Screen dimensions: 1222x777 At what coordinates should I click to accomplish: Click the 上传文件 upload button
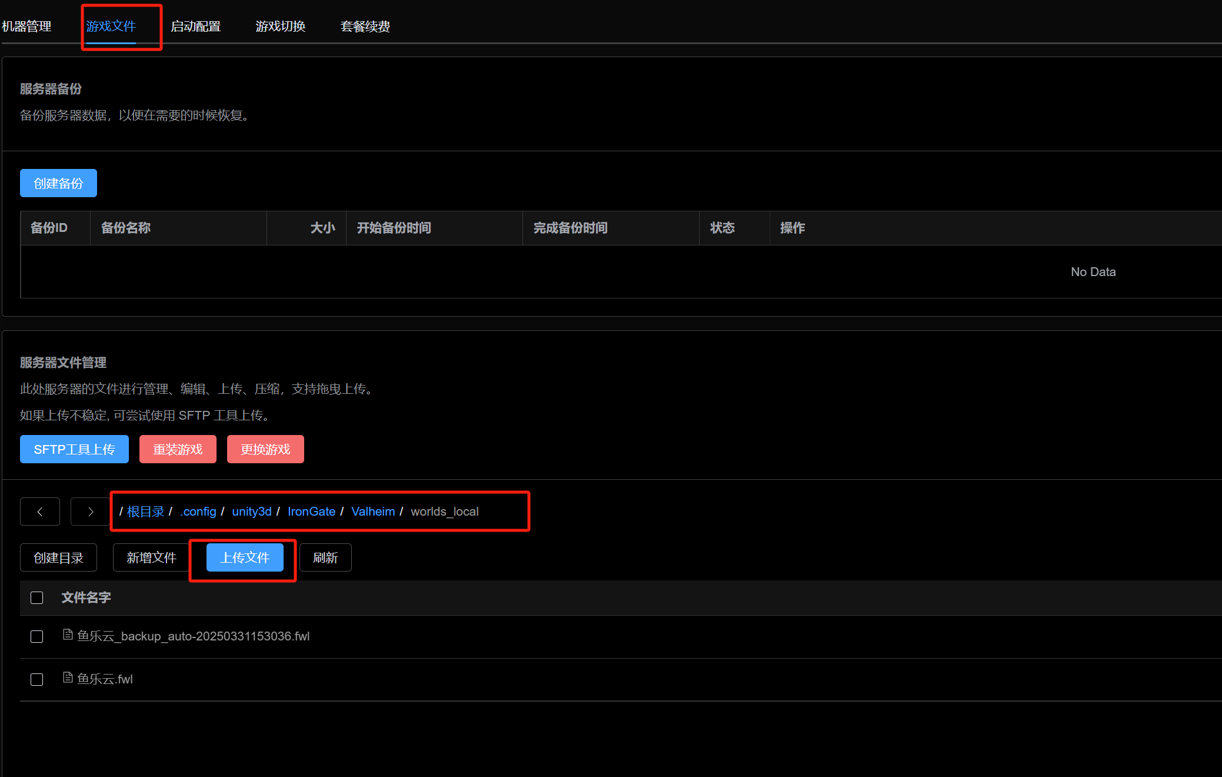pyautogui.click(x=245, y=557)
